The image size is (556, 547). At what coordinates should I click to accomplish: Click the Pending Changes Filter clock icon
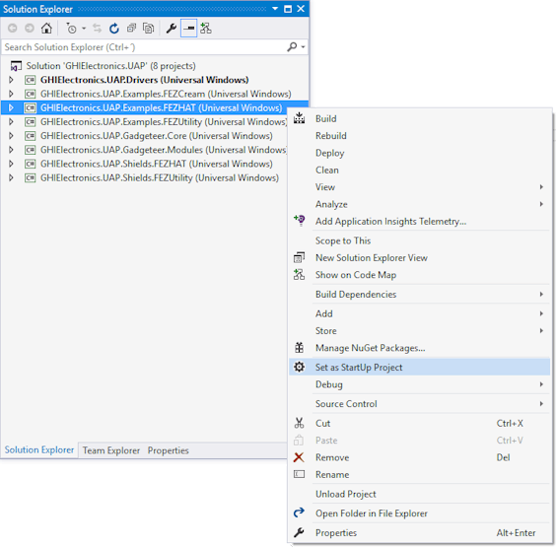click(71, 28)
